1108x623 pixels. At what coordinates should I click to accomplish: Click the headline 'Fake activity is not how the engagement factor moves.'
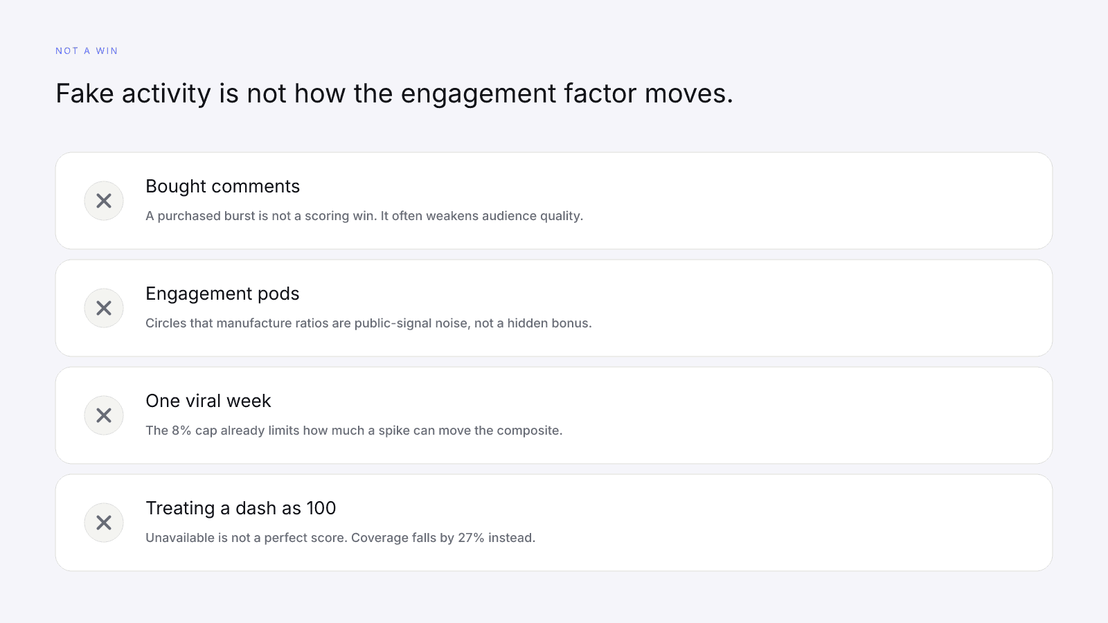pyautogui.click(x=394, y=93)
